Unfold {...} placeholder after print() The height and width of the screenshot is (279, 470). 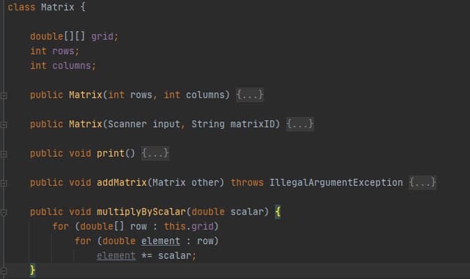pos(155,153)
